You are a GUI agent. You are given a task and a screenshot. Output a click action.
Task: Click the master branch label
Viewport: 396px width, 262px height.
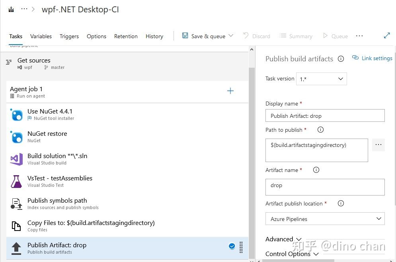pyautogui.click(x=58, y=67)
